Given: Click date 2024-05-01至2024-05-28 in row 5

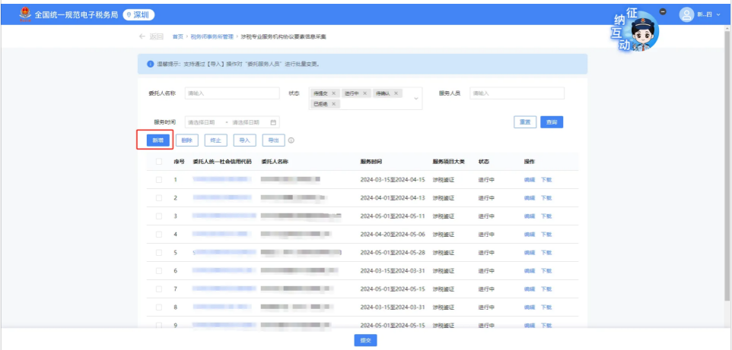Looking at the screenshot, I should tap(393, 253).
